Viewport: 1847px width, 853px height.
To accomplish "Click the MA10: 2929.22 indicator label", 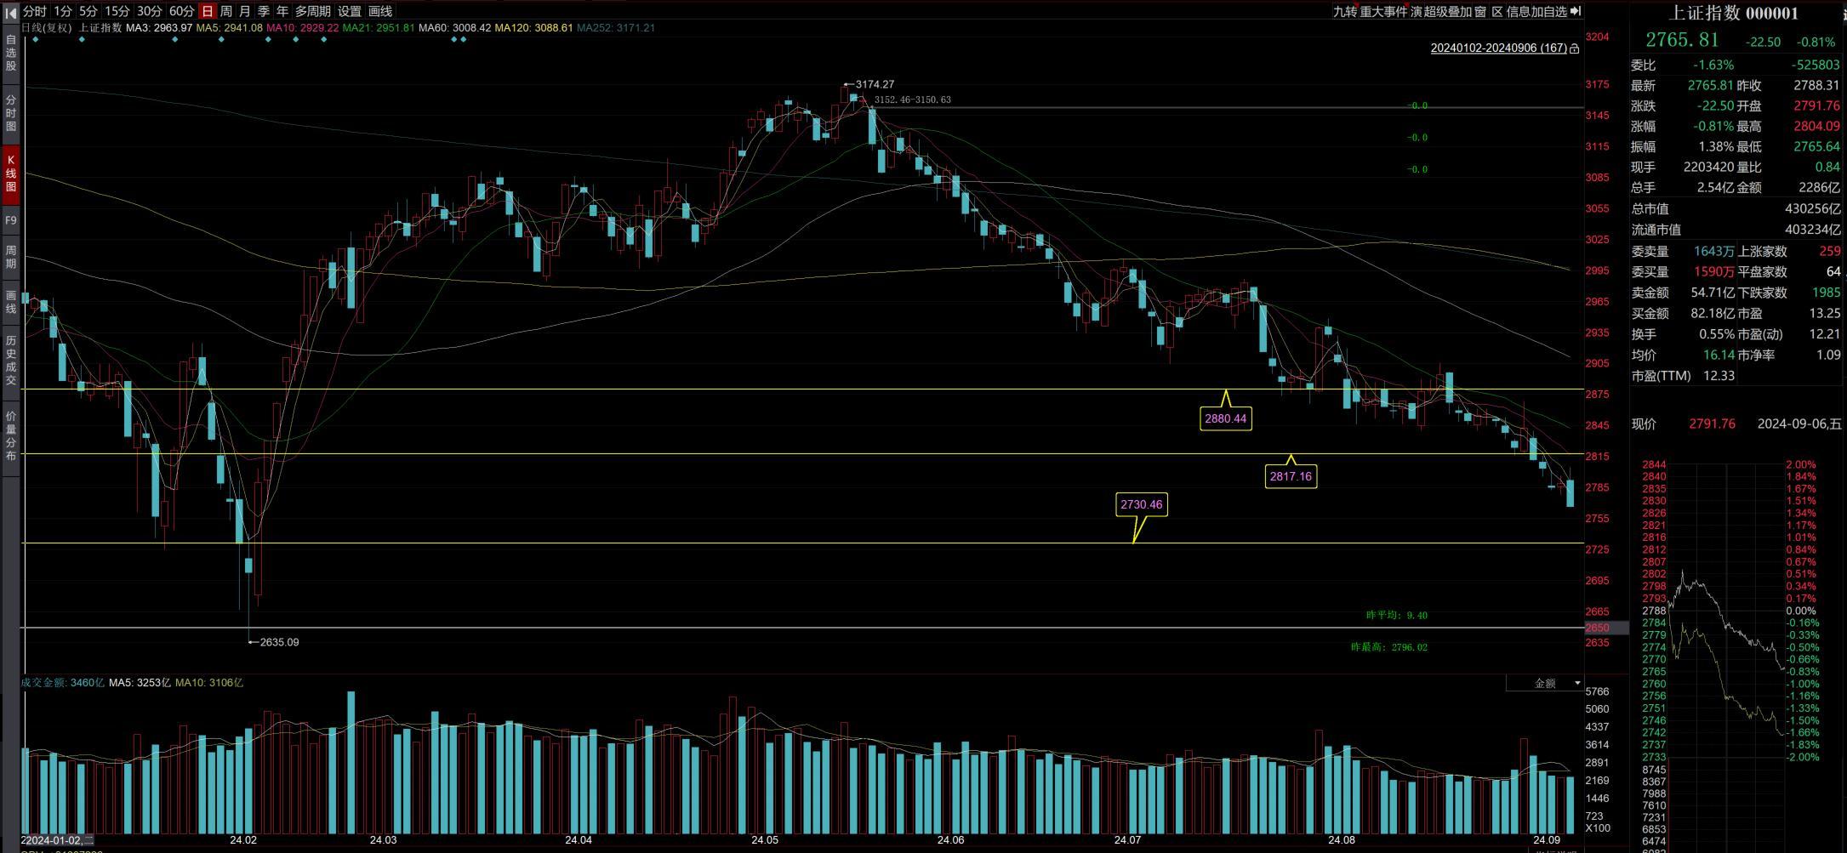I will coord(302,28).
